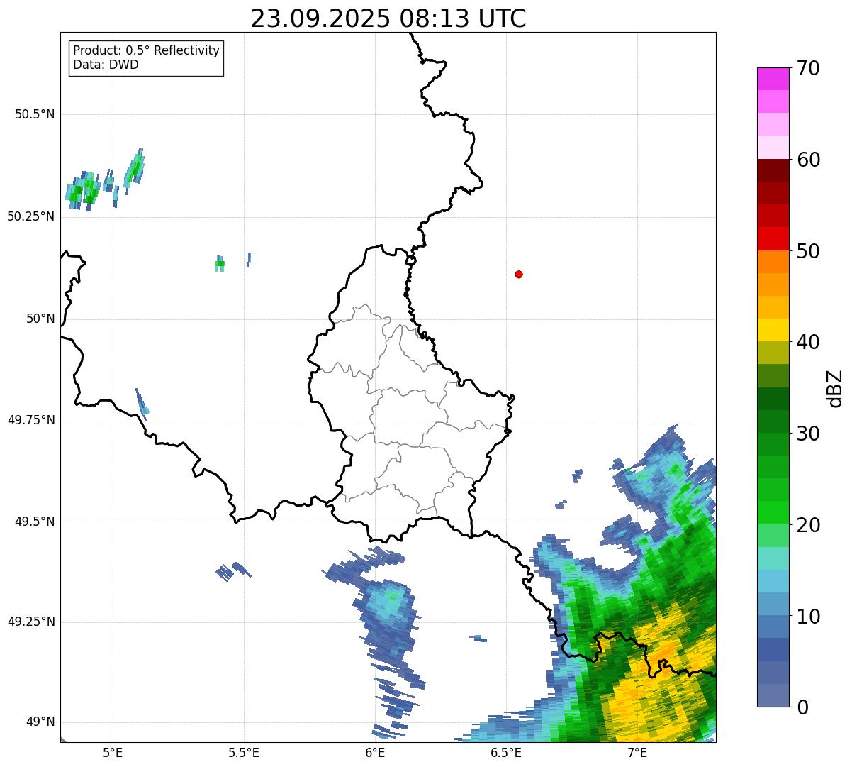Viewport: 852px width, 767px height.
Task: Click the 5°E longitude tick label
Action: (x=113, y=752)
